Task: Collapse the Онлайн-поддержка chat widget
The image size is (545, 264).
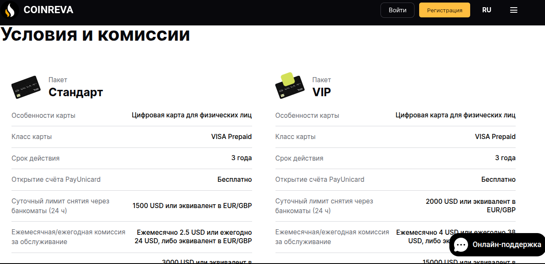Action: (497, 245)
